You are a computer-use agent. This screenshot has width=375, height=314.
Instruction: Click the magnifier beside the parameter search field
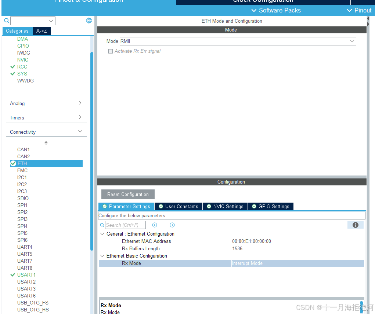[x=102, y=225]
